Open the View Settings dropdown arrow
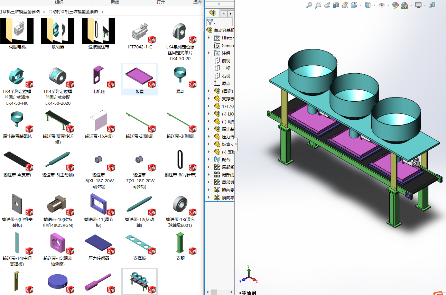The image size is (446, 295). (x=425, y=5)
